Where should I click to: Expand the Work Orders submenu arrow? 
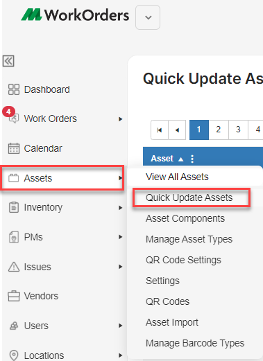(x=120, y=119)
